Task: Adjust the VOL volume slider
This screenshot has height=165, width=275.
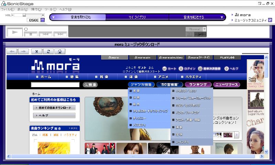Action: (x=24, y=15)
